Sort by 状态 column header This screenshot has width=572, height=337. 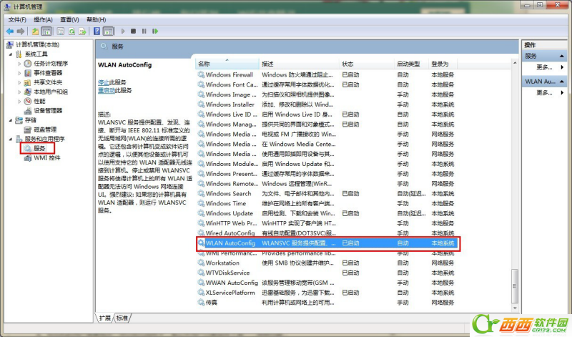coord(367,64)
